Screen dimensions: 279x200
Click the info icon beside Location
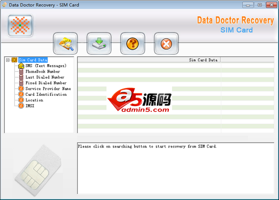click(x=21, y=100)
